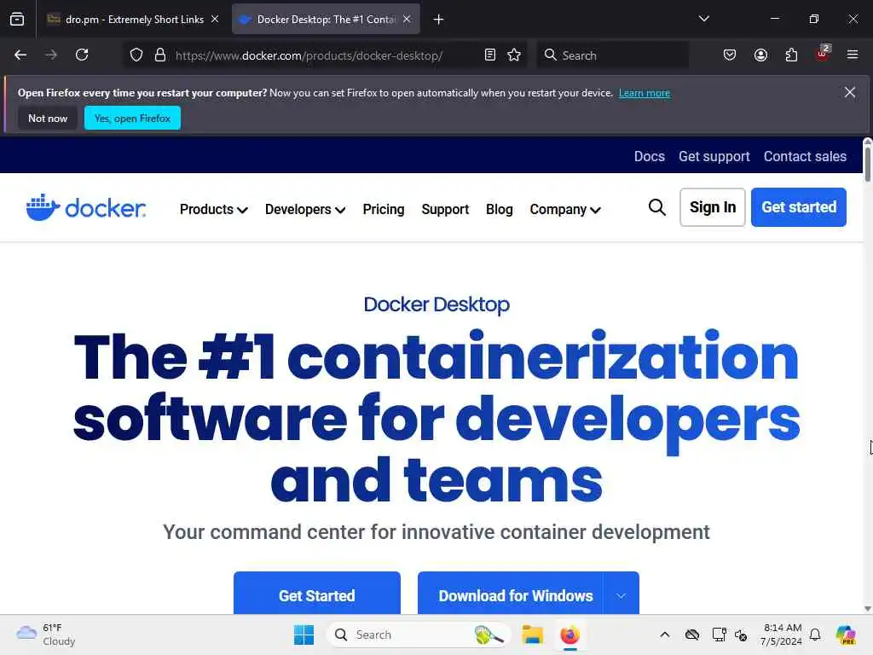List all tabs dropdown arrow
Viewport: 873px width, 655px height.
tap(703, 19)
